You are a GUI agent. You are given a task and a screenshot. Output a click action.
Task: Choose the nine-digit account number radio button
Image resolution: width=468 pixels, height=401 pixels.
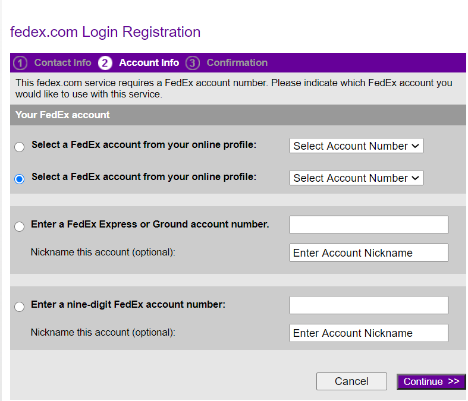pyautogui.click(x=20, y=307)
